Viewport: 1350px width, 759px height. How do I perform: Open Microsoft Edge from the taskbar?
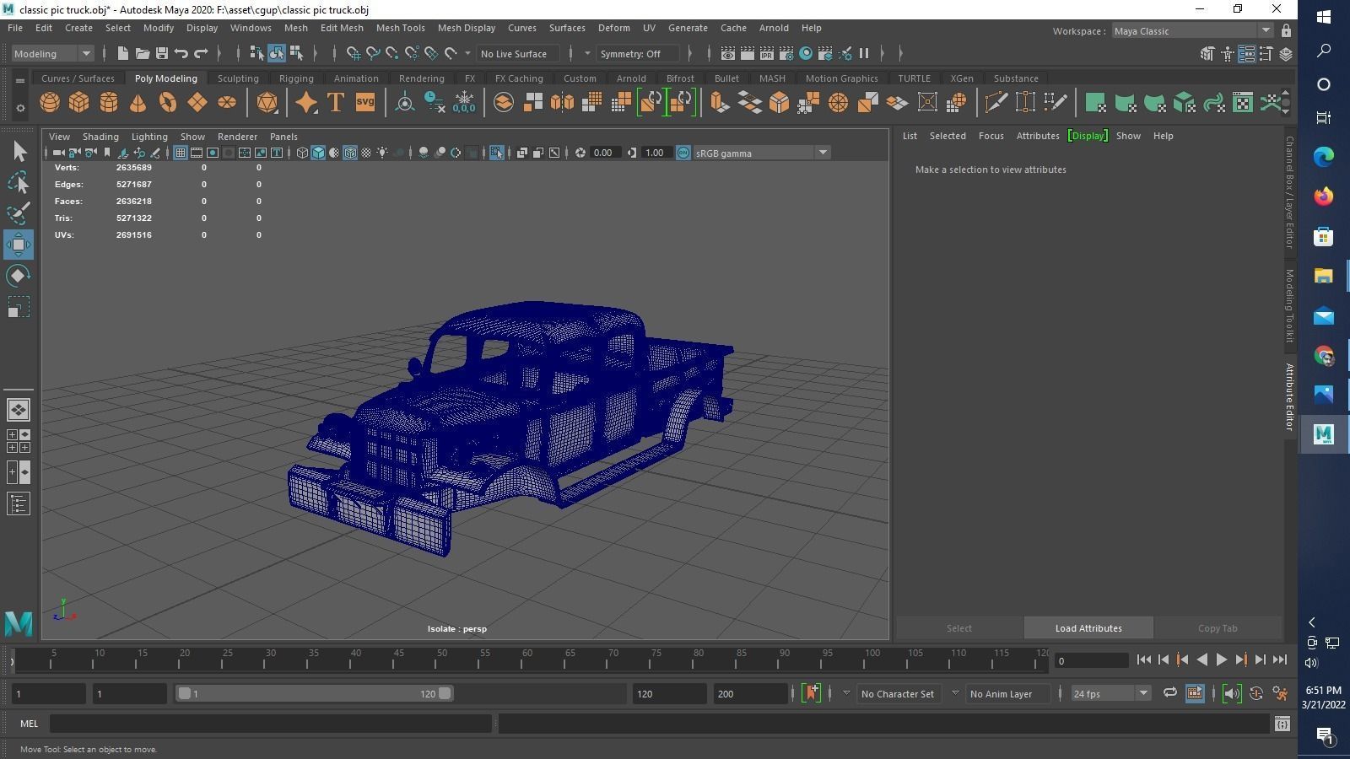point(1323,156)
